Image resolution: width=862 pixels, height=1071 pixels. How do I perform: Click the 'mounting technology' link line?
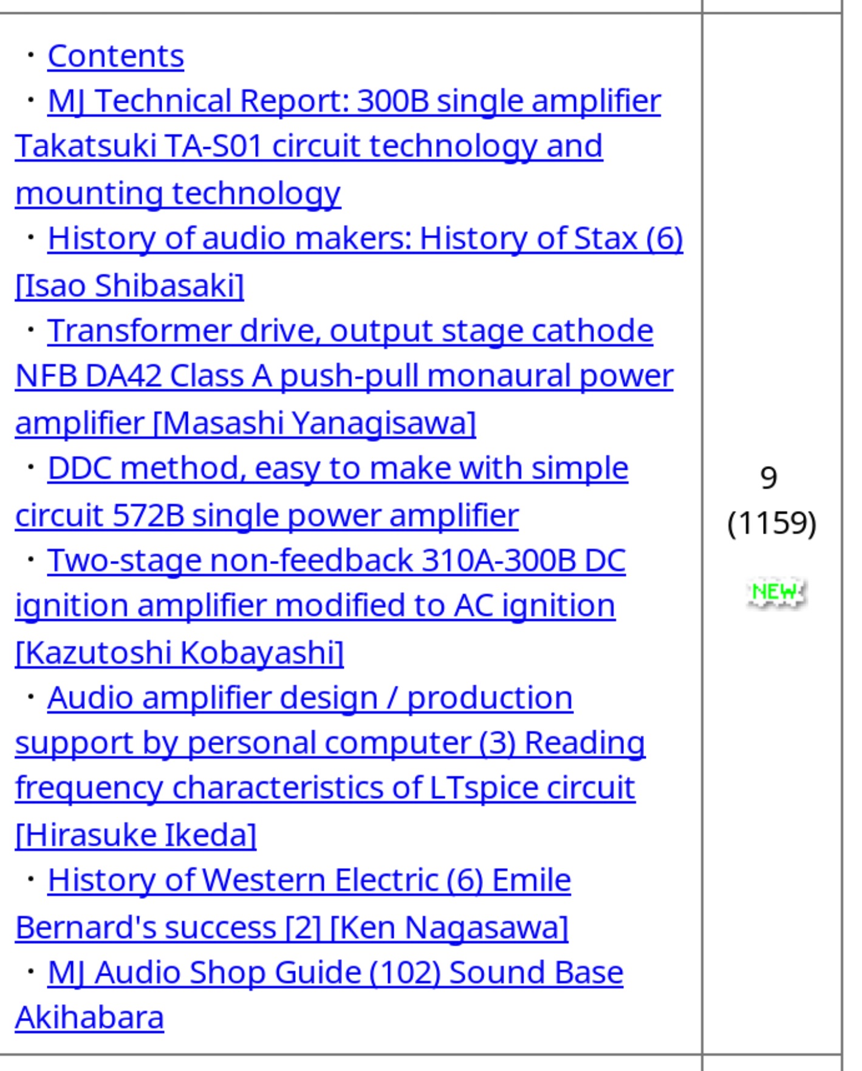[x=178, y=193]
